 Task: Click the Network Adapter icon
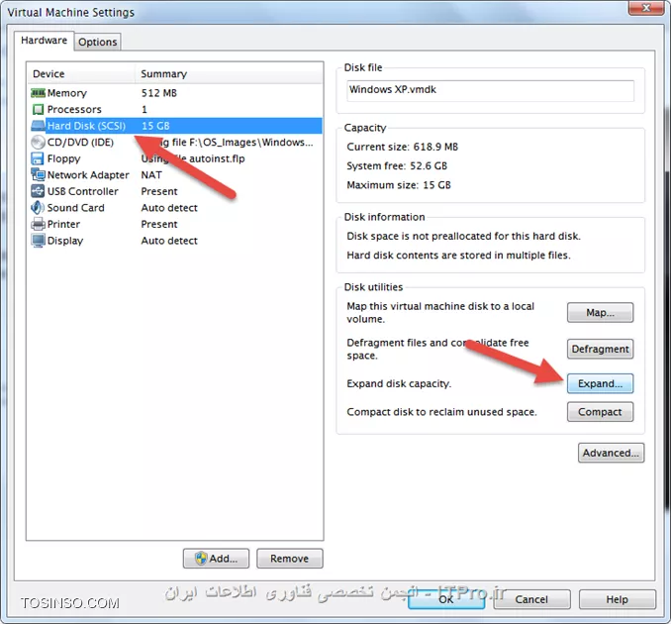click(38, 174)
